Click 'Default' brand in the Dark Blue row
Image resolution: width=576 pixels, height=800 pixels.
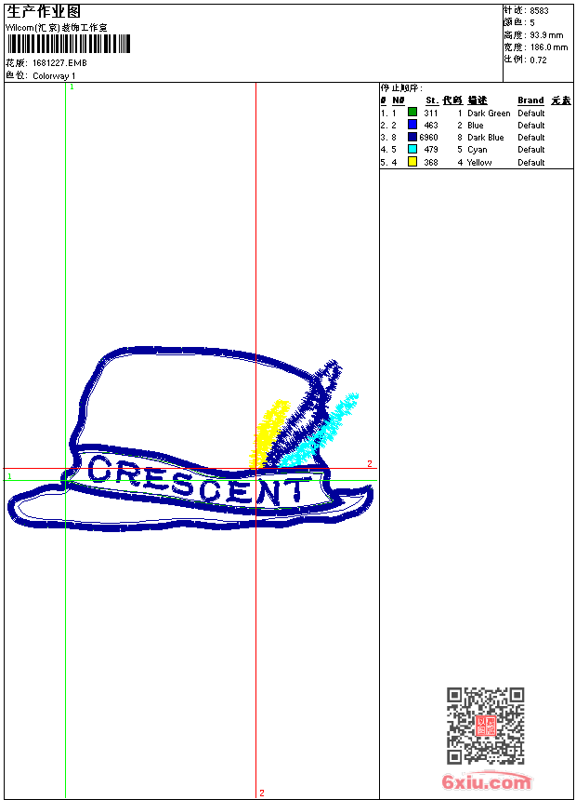coord(531,138)
